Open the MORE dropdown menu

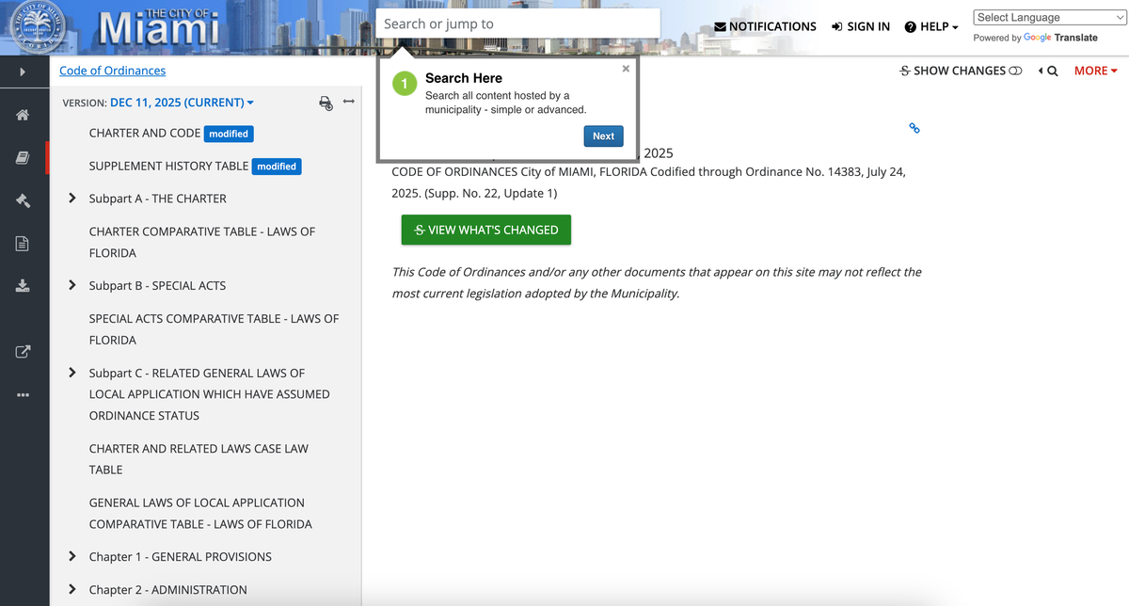(1094, 70)
